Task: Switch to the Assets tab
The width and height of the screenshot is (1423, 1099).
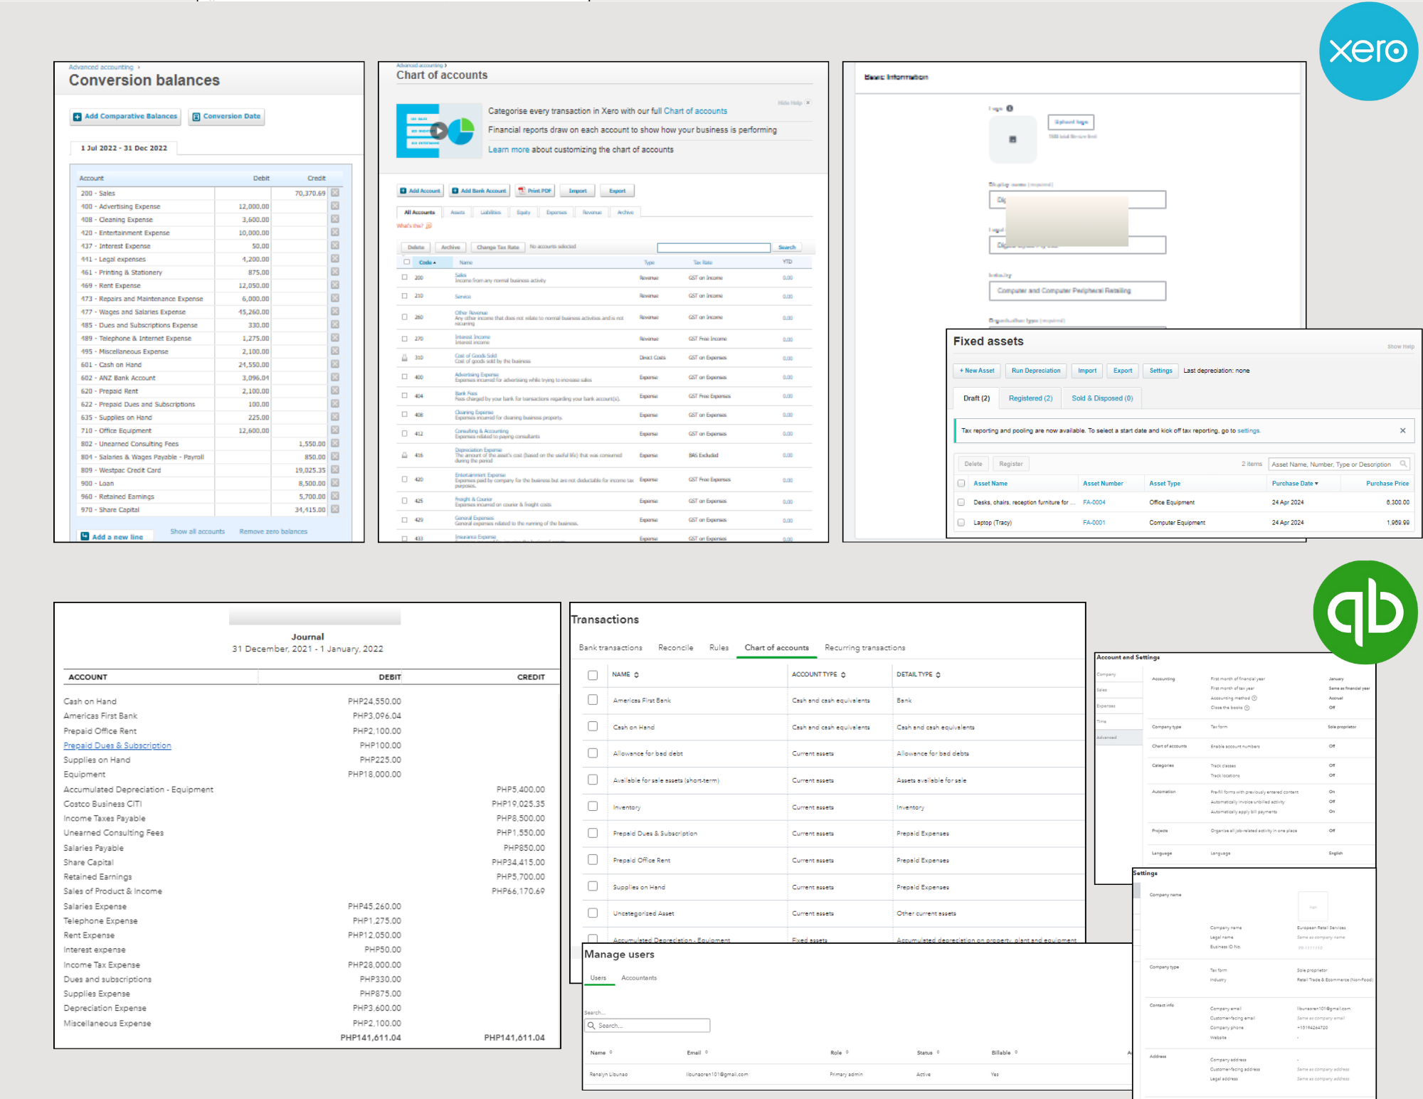Action: pyautogui.click(x=457, y=212)
